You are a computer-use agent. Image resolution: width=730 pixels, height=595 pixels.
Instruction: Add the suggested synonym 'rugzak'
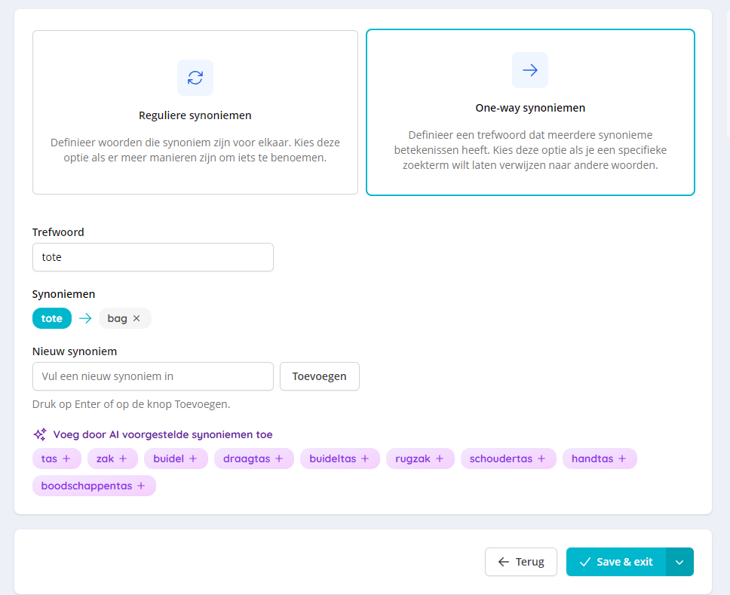coord(420,459)
